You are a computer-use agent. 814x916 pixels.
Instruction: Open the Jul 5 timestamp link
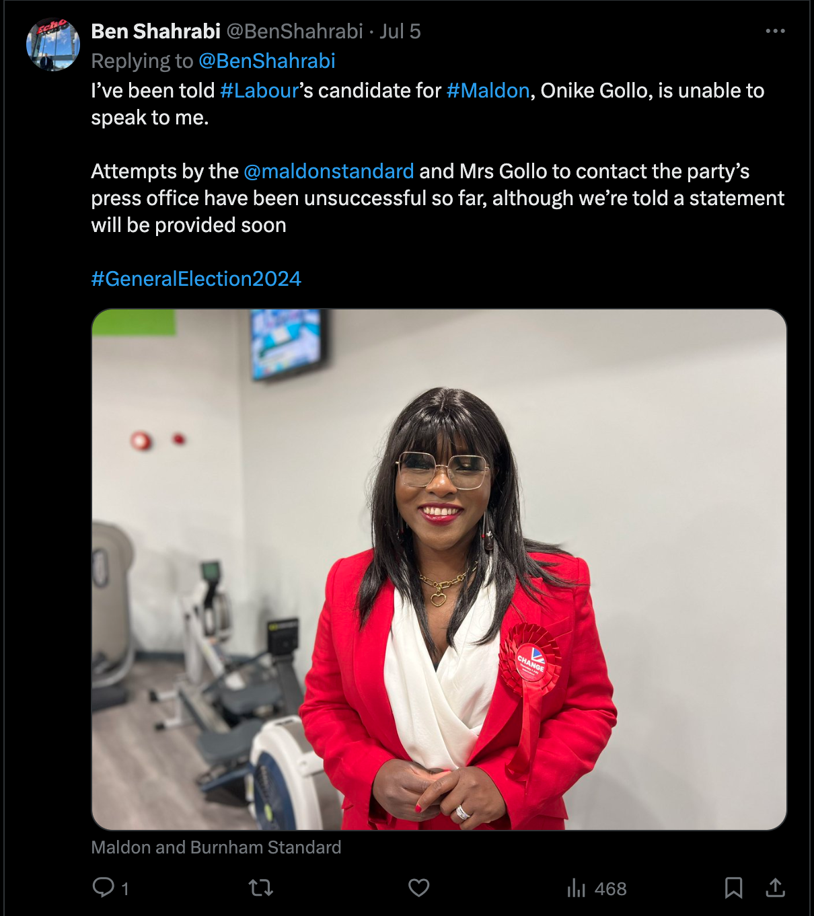[400, 31]
